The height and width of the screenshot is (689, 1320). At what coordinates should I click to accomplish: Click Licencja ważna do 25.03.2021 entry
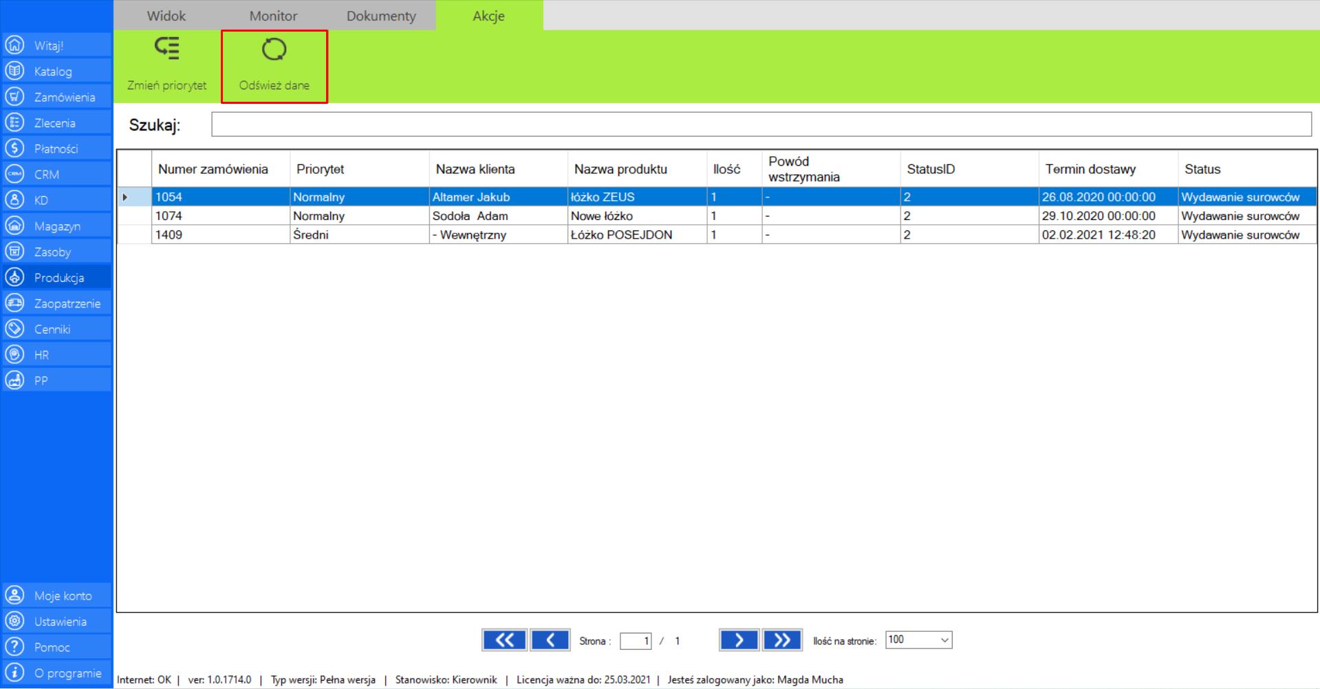583,679
